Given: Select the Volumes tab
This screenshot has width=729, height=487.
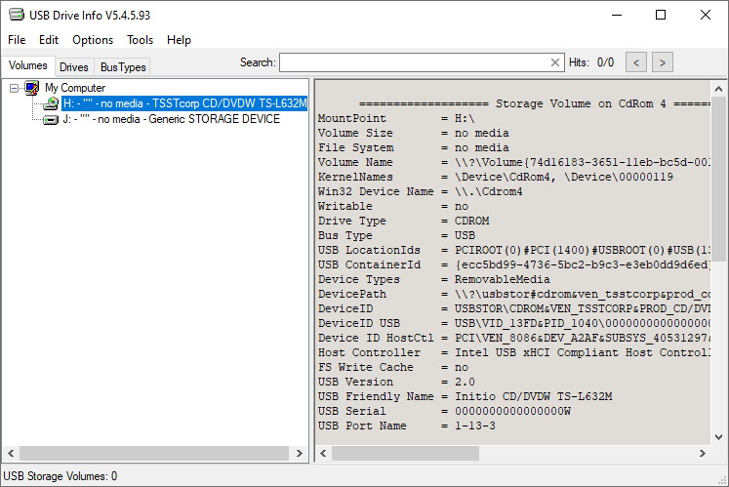Looking at the screenshot, I should click(x=28, y=66).
